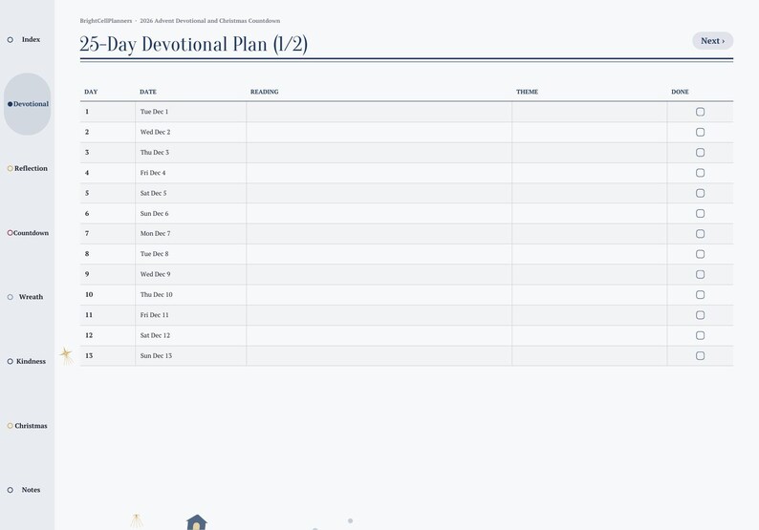Viewport: 759px width, 530px height.
Task: Check Done box for Tue Dec 1
Action: coord(700,112)
